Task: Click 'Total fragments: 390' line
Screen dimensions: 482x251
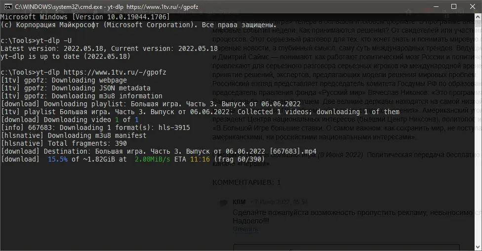Action: [x=64, y=143]
